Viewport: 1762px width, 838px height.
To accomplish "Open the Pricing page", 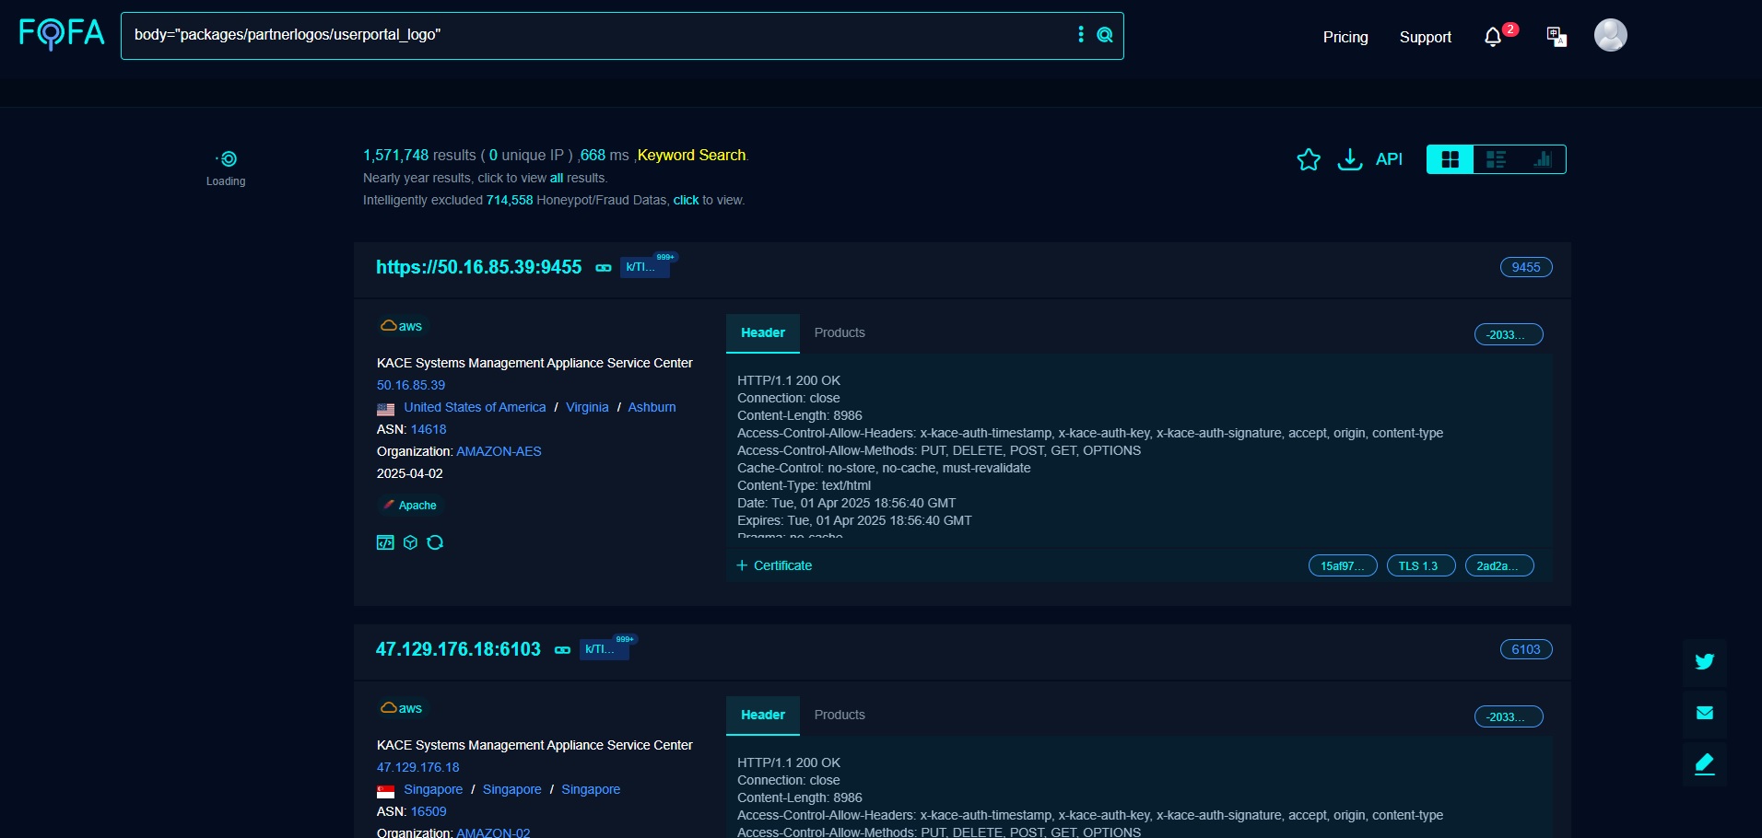I will 1345,37.
